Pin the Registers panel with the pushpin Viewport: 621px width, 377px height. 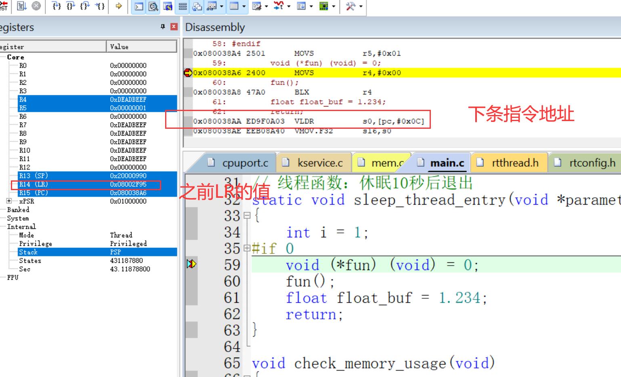(x=163, y=27)
